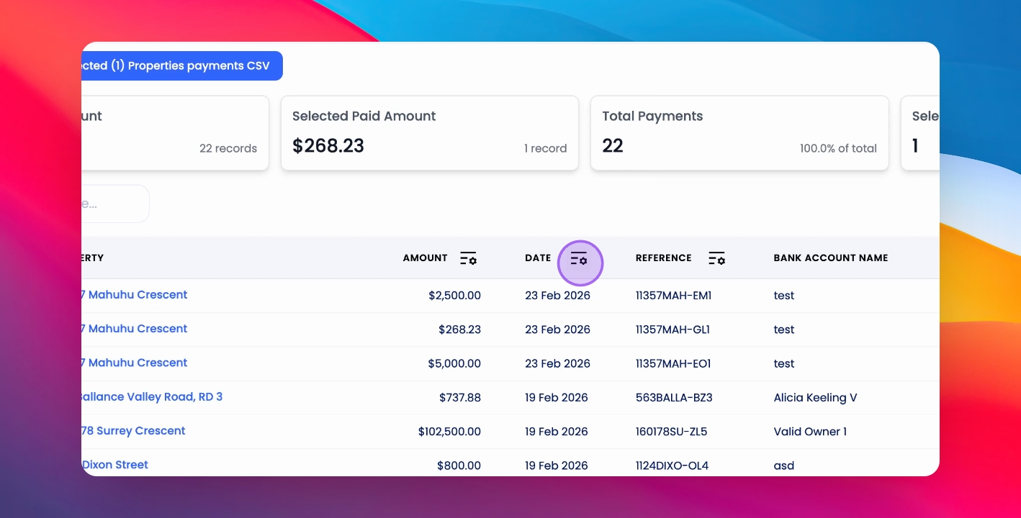The image size is (1021, 518).
Task: Click reference 11357MAH-EO1
Action: (x=673, y=364)
